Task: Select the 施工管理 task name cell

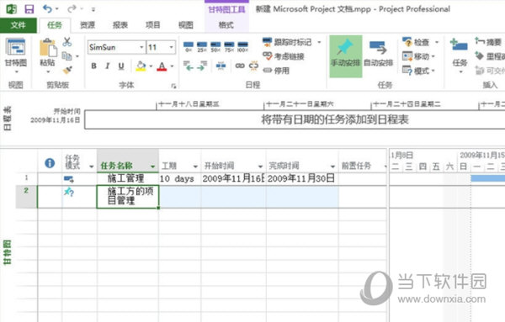Action: click(x=128, y=178)
